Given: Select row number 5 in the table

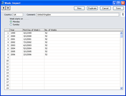Looking at the screenshot, I should pos(7,45).
